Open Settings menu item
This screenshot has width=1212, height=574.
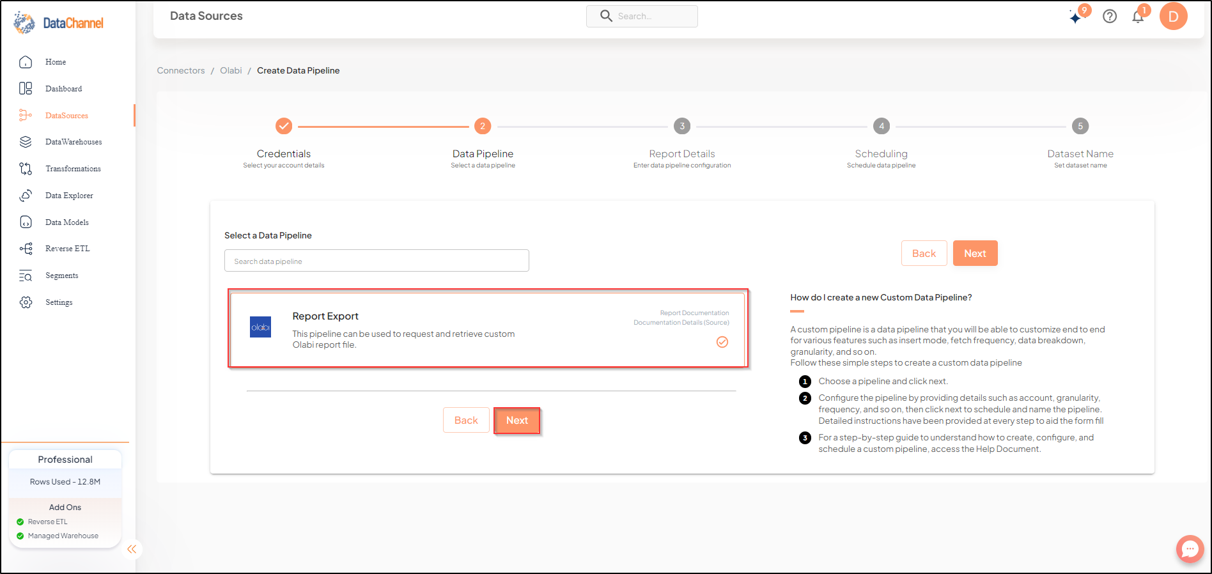point(59,302)
